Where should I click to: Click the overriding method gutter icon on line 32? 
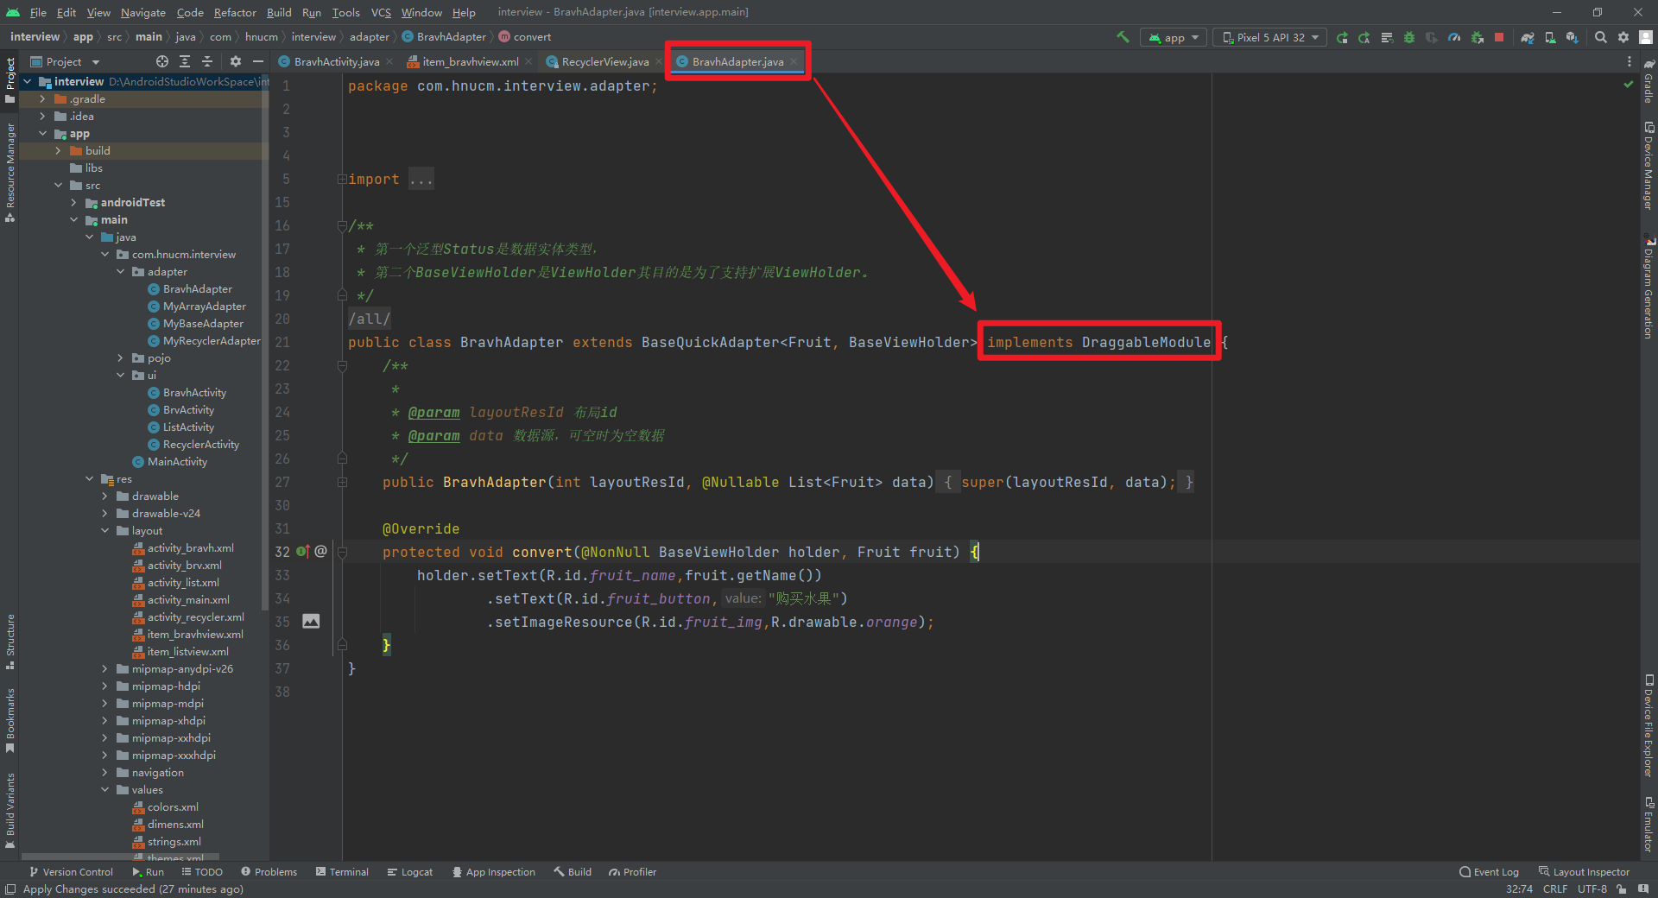tap(303, 551)
